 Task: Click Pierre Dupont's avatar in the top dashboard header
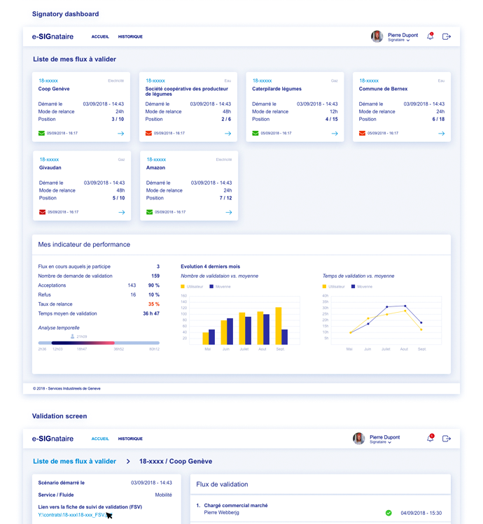click(377, 36)
